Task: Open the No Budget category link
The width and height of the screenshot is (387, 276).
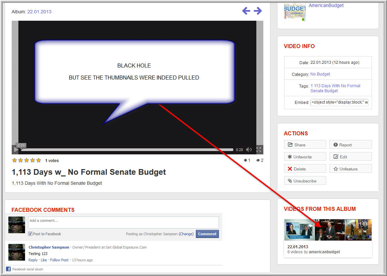Action: (320, 74)
